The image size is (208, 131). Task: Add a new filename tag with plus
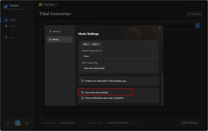(x=153, y=44)
